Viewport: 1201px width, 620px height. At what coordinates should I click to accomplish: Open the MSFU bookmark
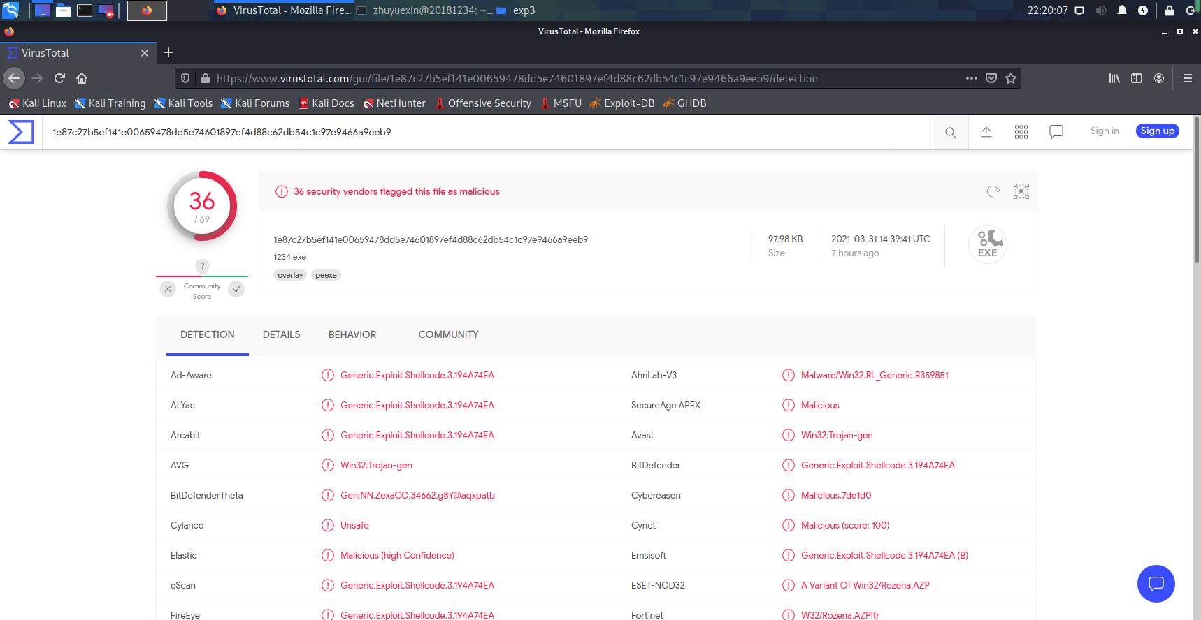(561, 103)
